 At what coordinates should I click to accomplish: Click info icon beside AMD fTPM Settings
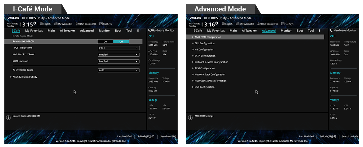(x=190, y=118)
